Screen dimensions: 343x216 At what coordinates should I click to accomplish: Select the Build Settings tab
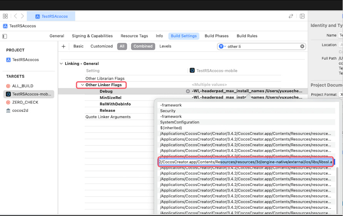184,36
